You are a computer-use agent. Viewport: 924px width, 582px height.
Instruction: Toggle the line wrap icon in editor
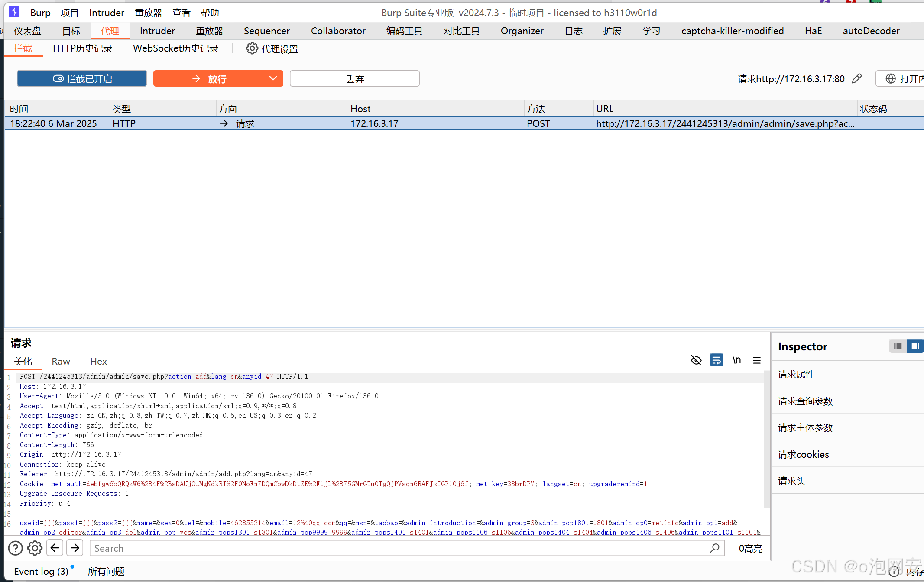716,360
